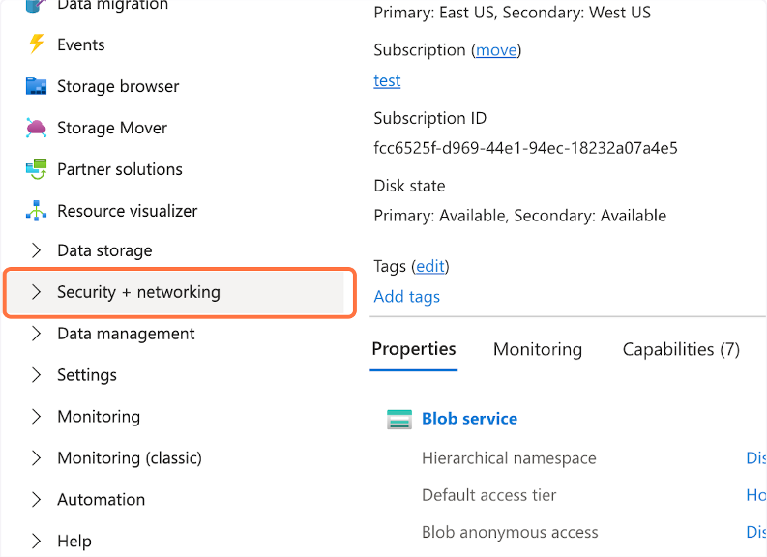Viewport: 767px width, 557px height.
Task: Click the Add tags link
Action: [406, 297]
